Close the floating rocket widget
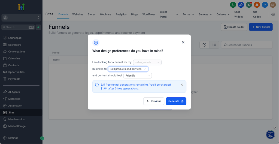 point(275,128)
